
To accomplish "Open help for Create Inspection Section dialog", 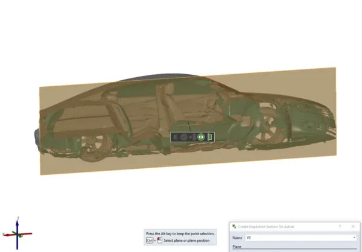I will (x=340, y=227).
